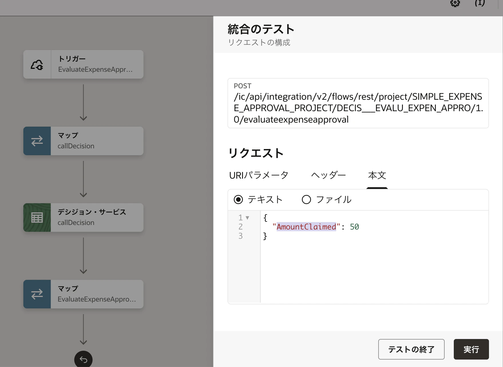Click the trigger cloud icon on the flow

click(37, 65)
